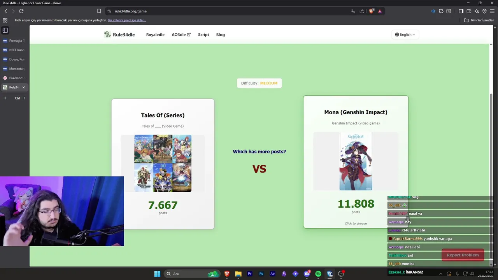Image resolution: width=498 pixels, height=280 pixels.
Task: Open the clock and date 17:13
Action: (x=486, y=274)
